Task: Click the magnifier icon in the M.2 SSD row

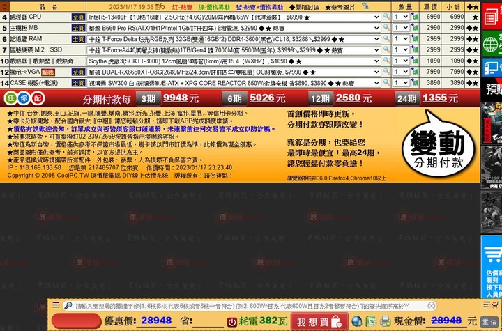Action: (x=386, y=49)
